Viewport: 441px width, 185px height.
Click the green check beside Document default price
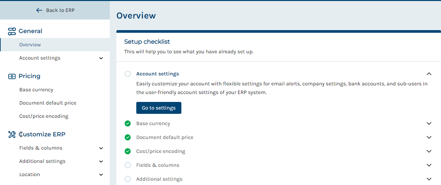[x=128, y=137]
